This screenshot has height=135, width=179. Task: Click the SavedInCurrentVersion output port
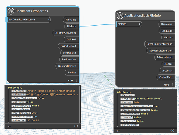click(160, 44)
